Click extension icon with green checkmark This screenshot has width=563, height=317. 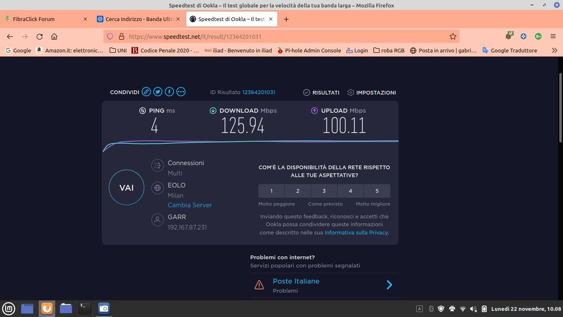[509, 35]
